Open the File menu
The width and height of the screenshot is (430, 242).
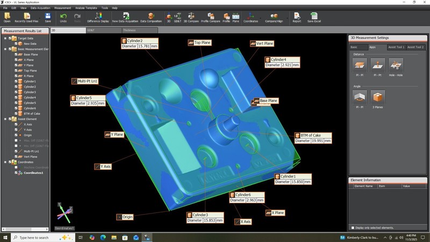[5, 8]
